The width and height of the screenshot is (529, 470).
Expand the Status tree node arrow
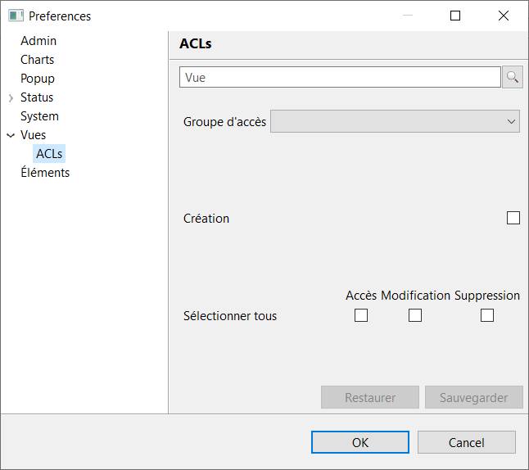coord(11,98)
